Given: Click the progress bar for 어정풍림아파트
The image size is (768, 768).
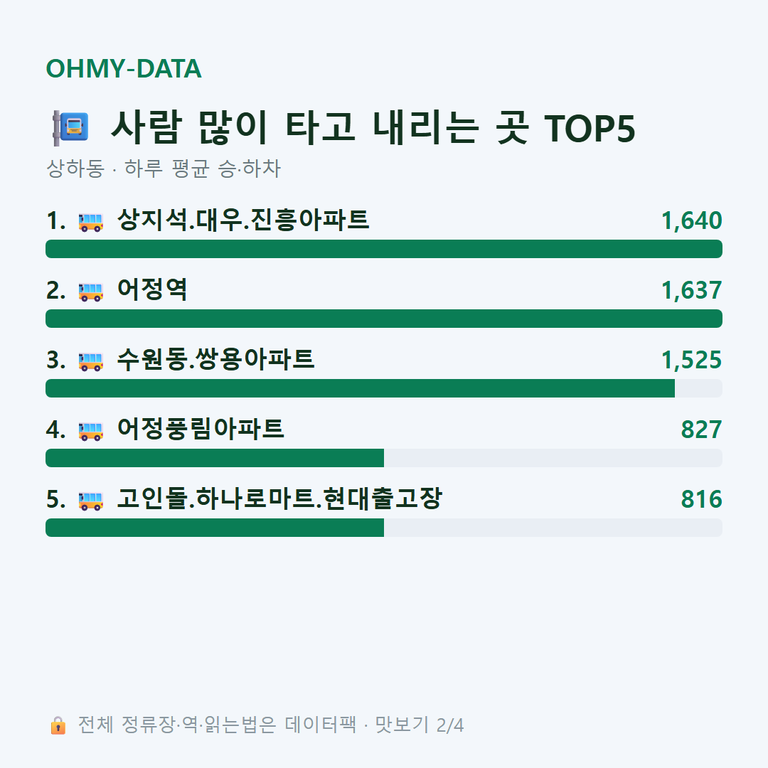Looking at the screenshot, I should (384, 458).
